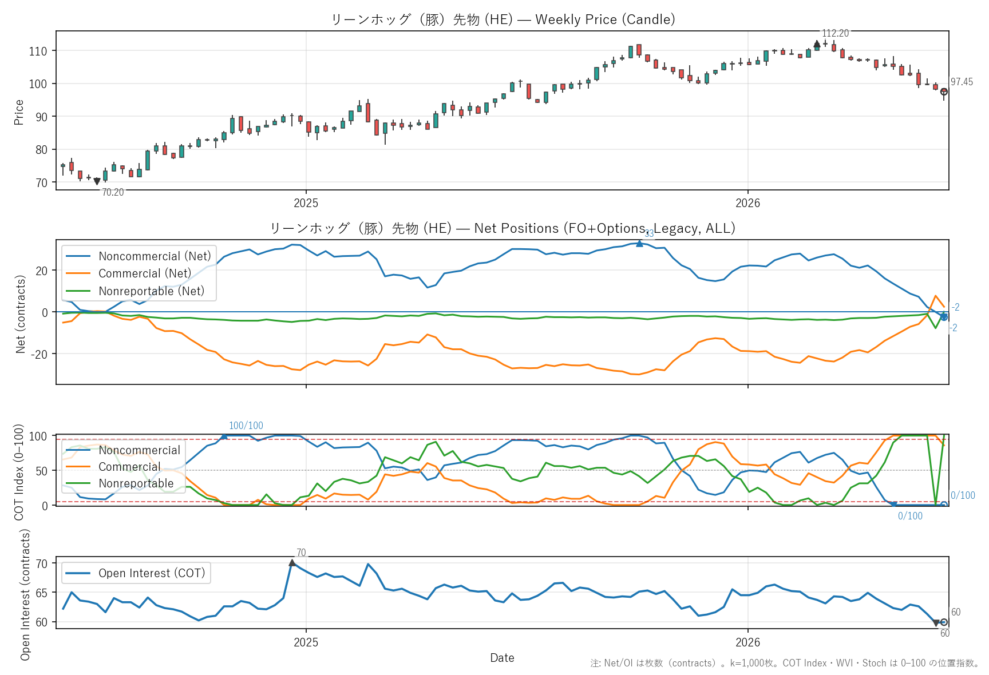Click the open interest peak marker at 70

292,563
